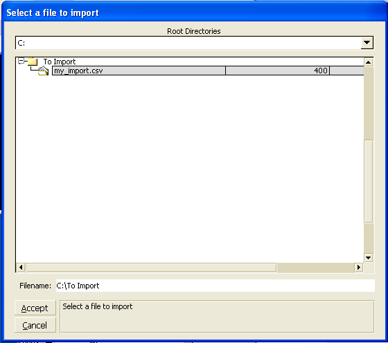The width and height of the screenshot is (388, 343).
Task: Click the C: root directory combo box
Action: point(194,43)
